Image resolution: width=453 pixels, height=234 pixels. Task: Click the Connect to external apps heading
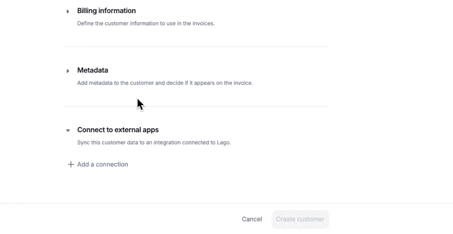[118, 130]
